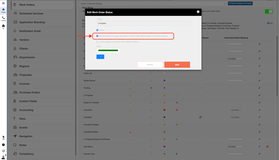279x160 pixels.
Task: Click the user profile icon
Action: 3,157
